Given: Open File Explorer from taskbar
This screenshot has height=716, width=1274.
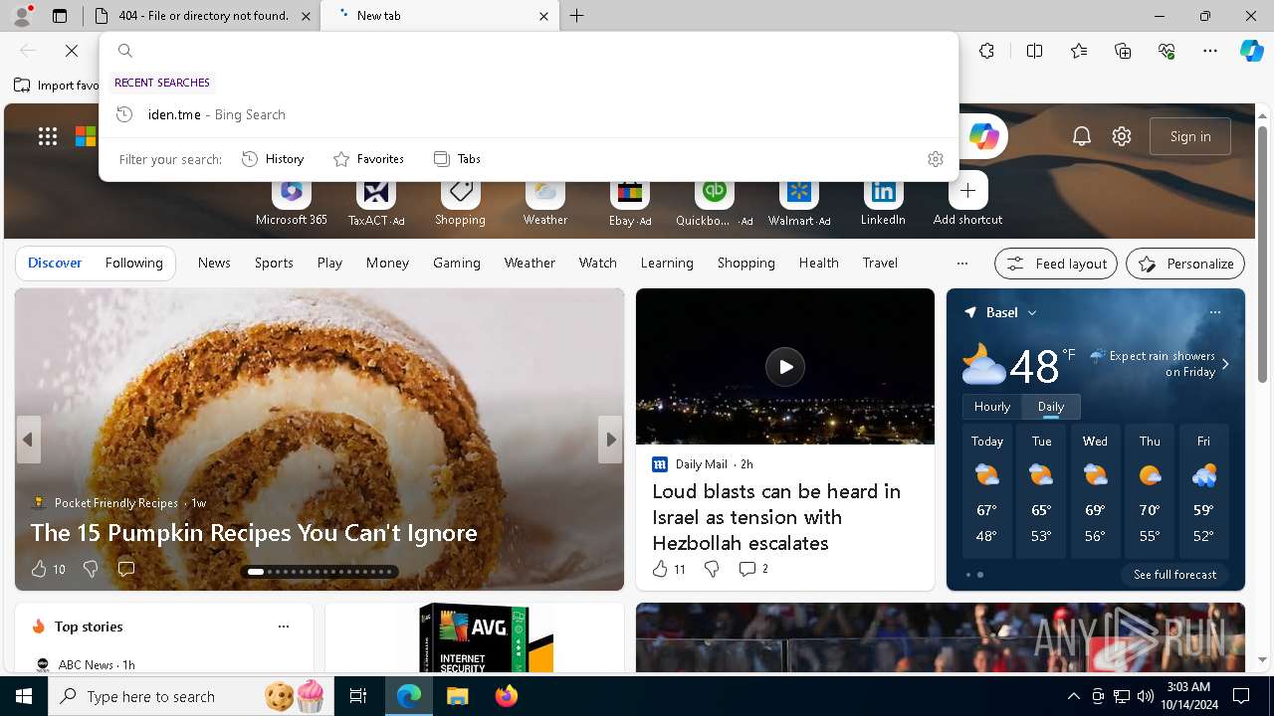Looking at the screenshot, I should tap(458, 696).
